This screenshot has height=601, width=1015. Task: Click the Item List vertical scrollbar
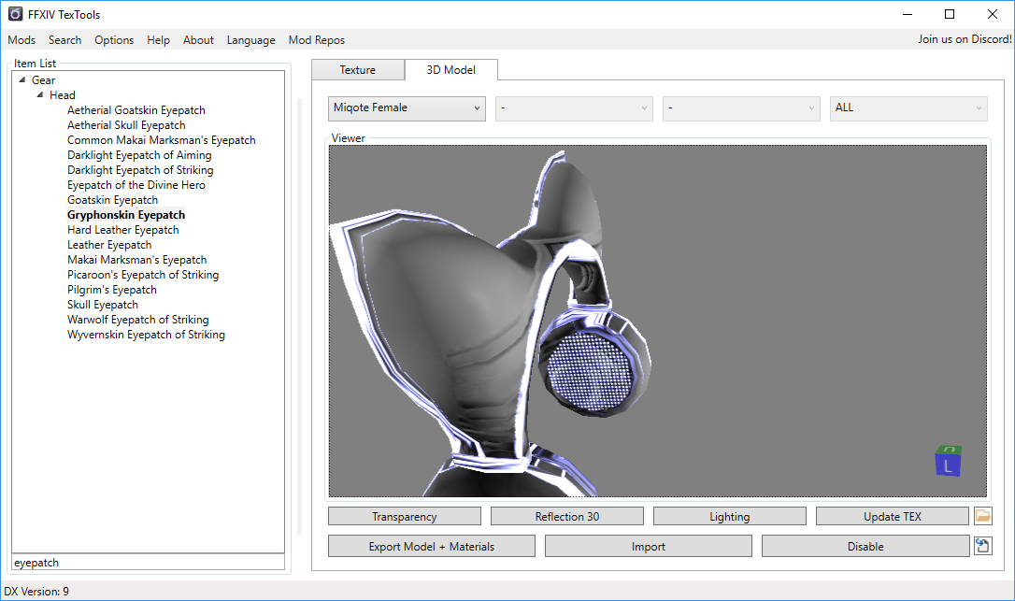[300, 316]
